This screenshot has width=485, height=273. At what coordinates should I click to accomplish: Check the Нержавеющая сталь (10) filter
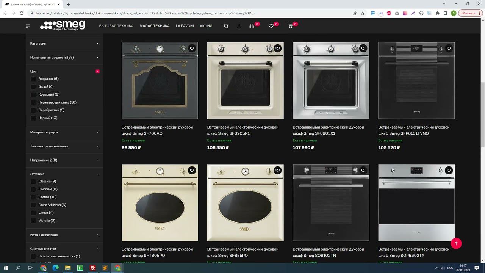coord(33,102)
